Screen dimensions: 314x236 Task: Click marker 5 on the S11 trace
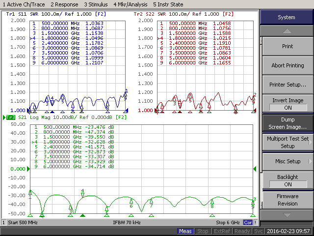62,99
